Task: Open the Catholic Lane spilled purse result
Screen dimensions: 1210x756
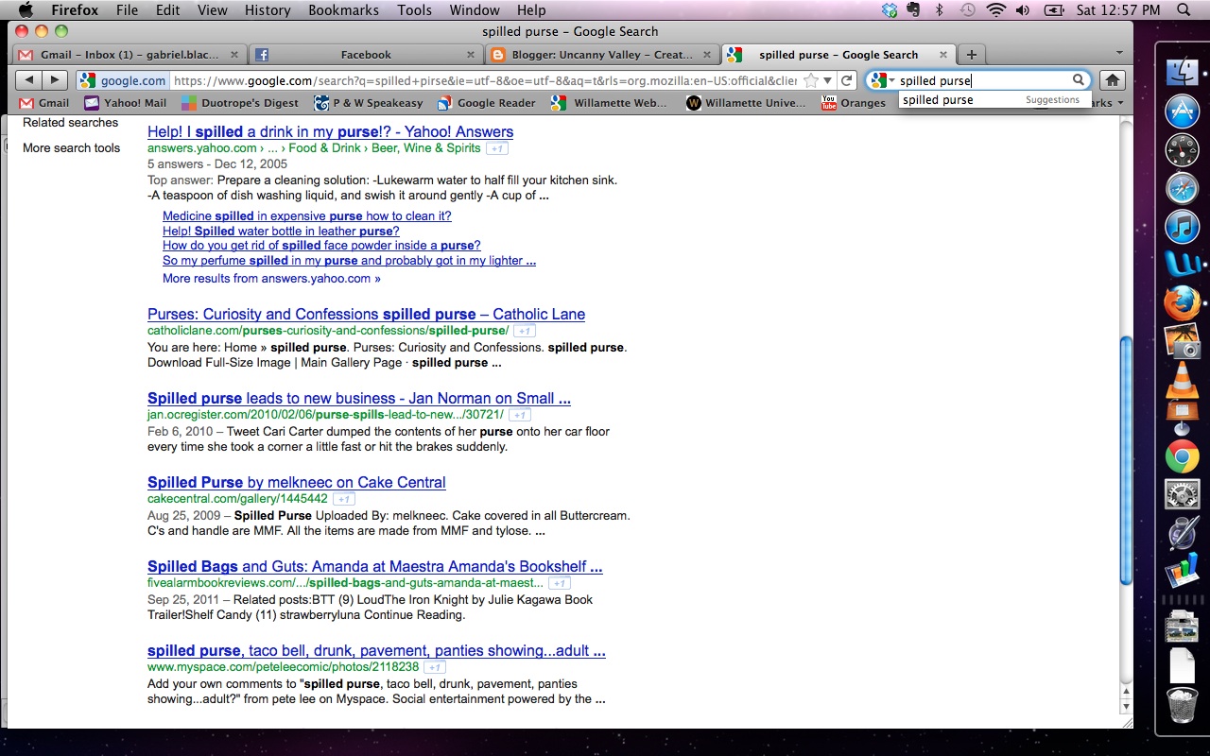Action: coord(366,315)
